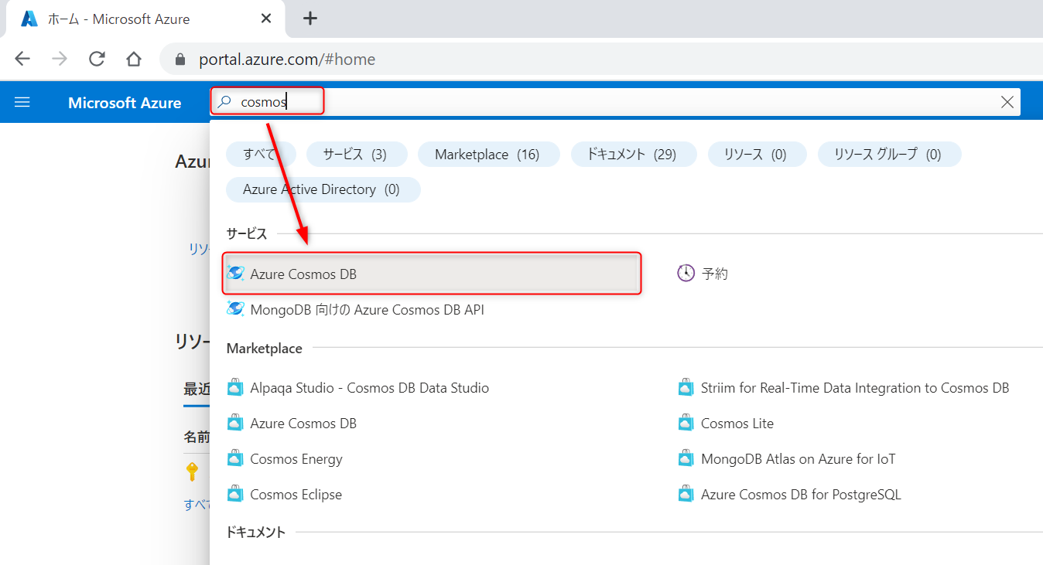This screenshot has width=1043, height=565.
Task: Open Striim for Real-Time Data Integration
Action: pos(855,387)
